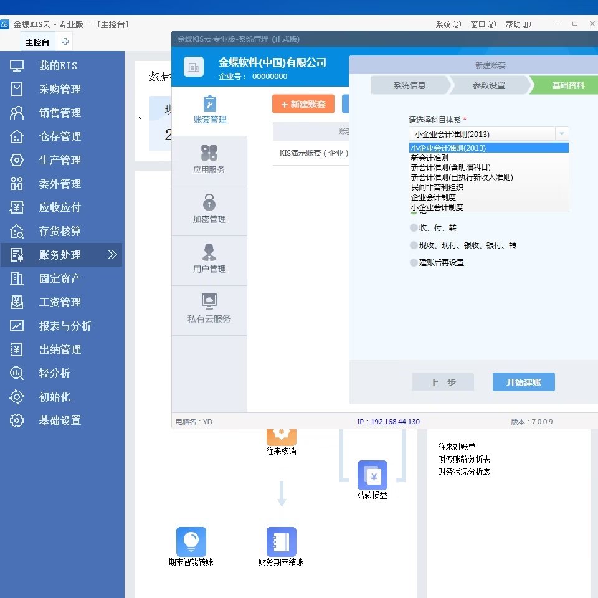
Task: Open the 窗口(W) menu
Action: pos(483,24)
